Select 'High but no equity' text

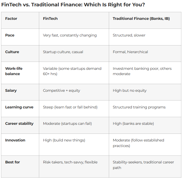(x=129, y=90)
